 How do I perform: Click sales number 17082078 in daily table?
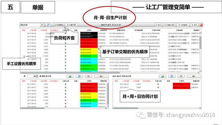(194, 87)
